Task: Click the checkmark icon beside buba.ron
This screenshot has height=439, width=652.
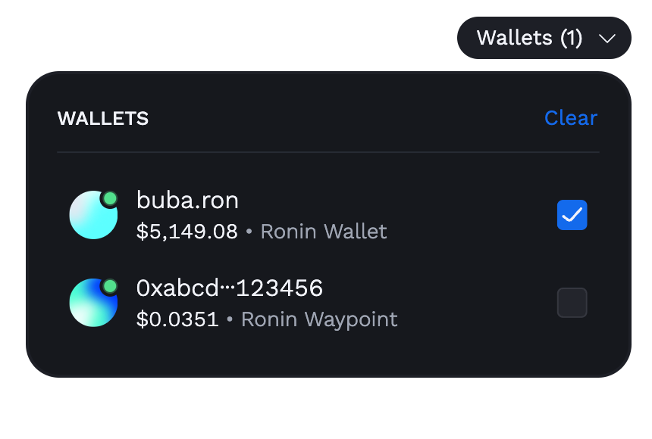Action: click(x=572, y=215)
